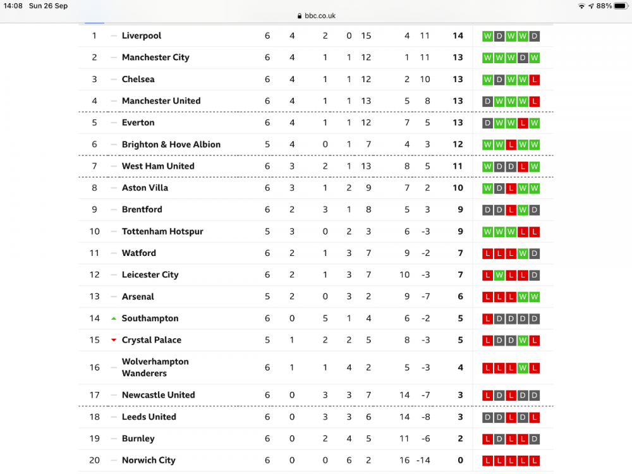Open the Tottenham Hotspur team page
This screenshot has height=474, width=632.
click(162, 231)
